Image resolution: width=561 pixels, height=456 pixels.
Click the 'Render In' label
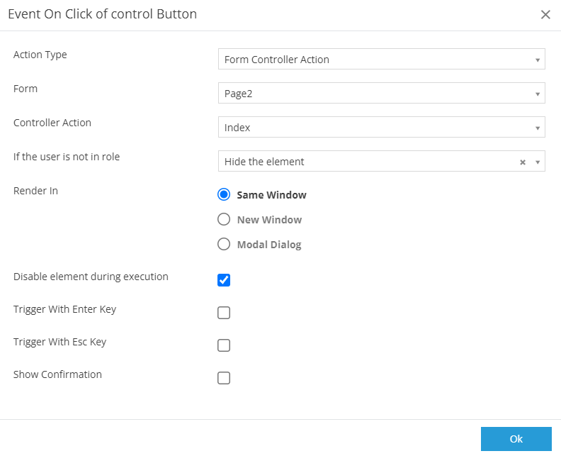coord(35,191)
